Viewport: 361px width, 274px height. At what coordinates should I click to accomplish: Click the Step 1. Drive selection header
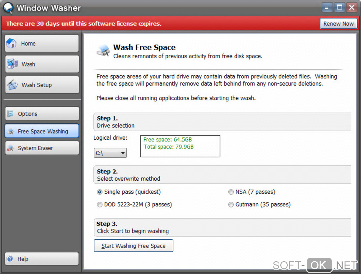pos(222,122)
